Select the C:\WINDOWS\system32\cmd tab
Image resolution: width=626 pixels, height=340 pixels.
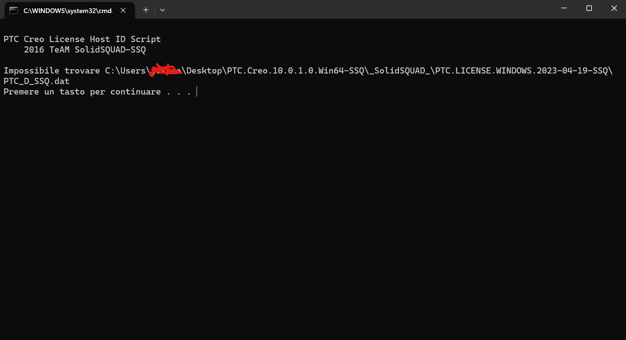click(69, 11)
